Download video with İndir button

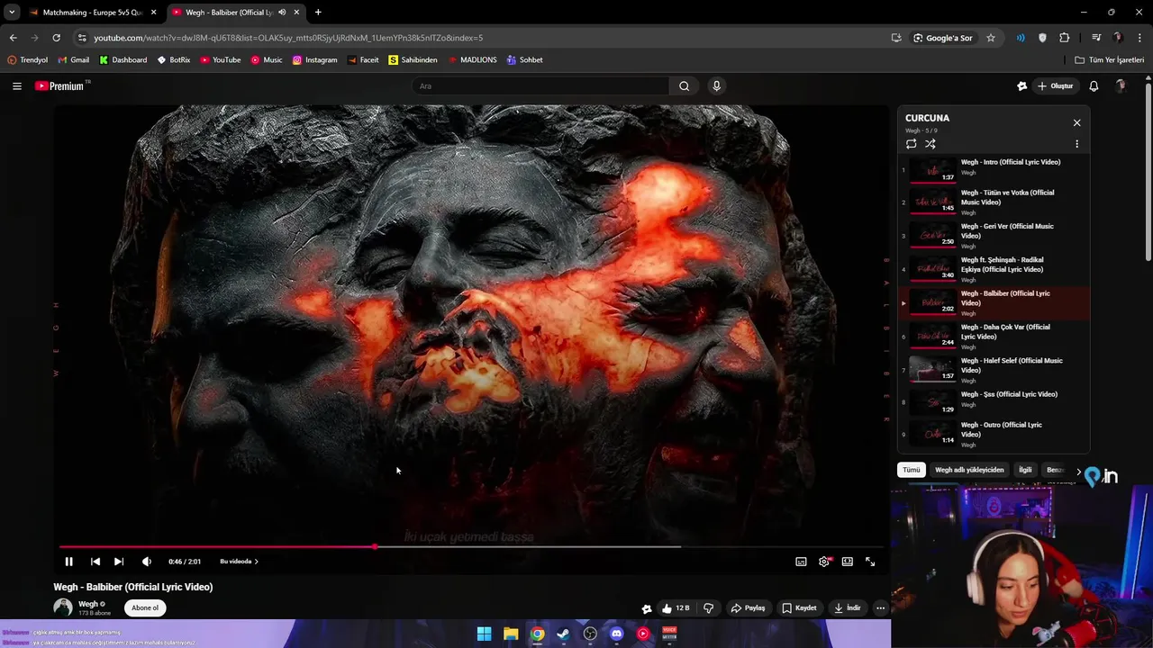848,608
